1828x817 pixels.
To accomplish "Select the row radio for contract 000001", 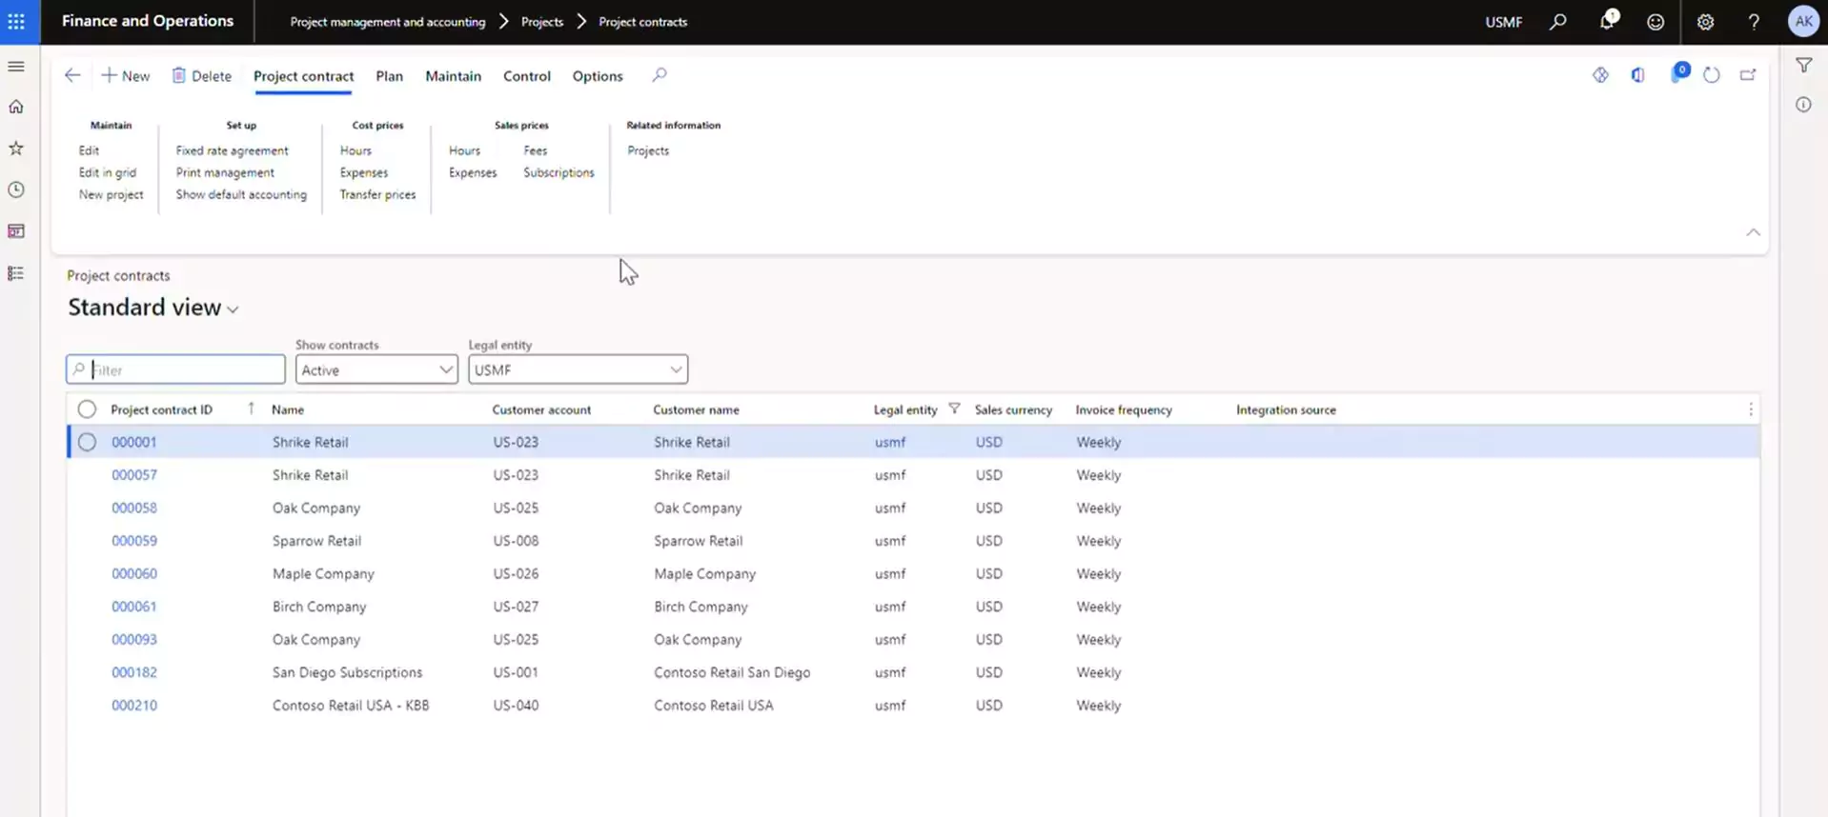I will point(87,442).
